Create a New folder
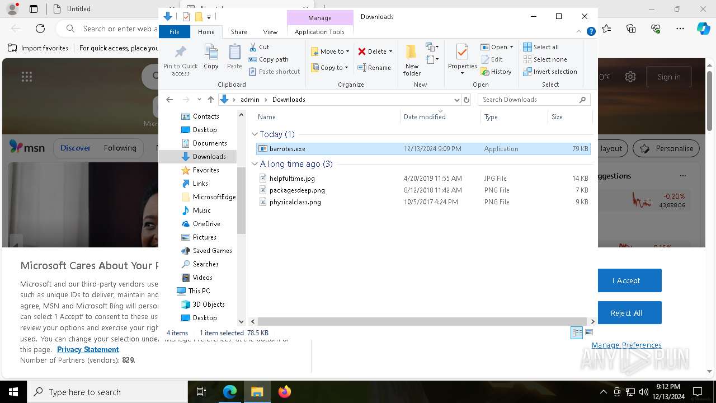 pos(412,60)
